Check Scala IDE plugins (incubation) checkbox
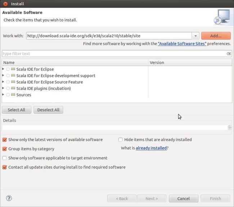Image resolution: width=234 pixels, height=207 pixels. coord(8,88)
